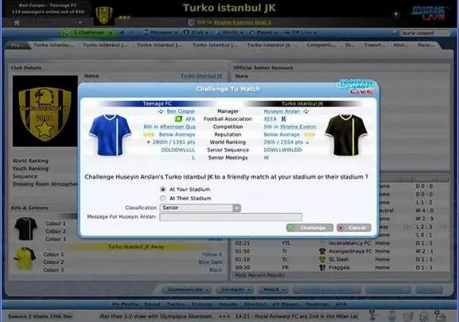Open the 1 Challenge green dropdown button
This screenshot has height=322, width=459.
point(88,33)
